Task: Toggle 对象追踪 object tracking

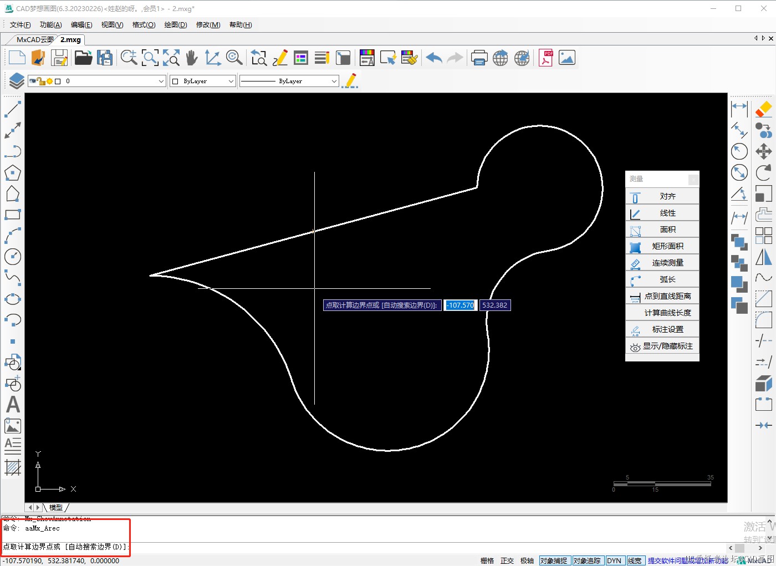Action: click(587, 561)
